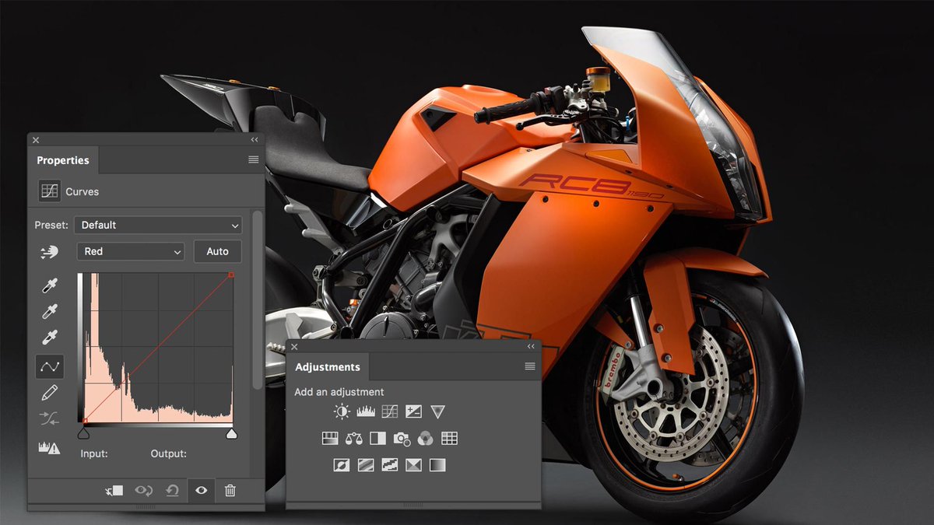934x525 pixels.
Task: View the previous state of adjustment
Action: point(144,491)
